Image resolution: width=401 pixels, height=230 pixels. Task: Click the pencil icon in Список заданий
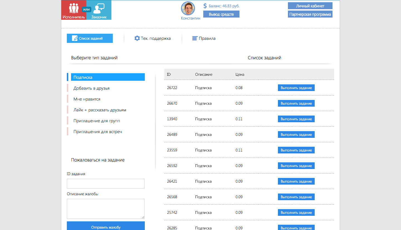click(75, 38)
